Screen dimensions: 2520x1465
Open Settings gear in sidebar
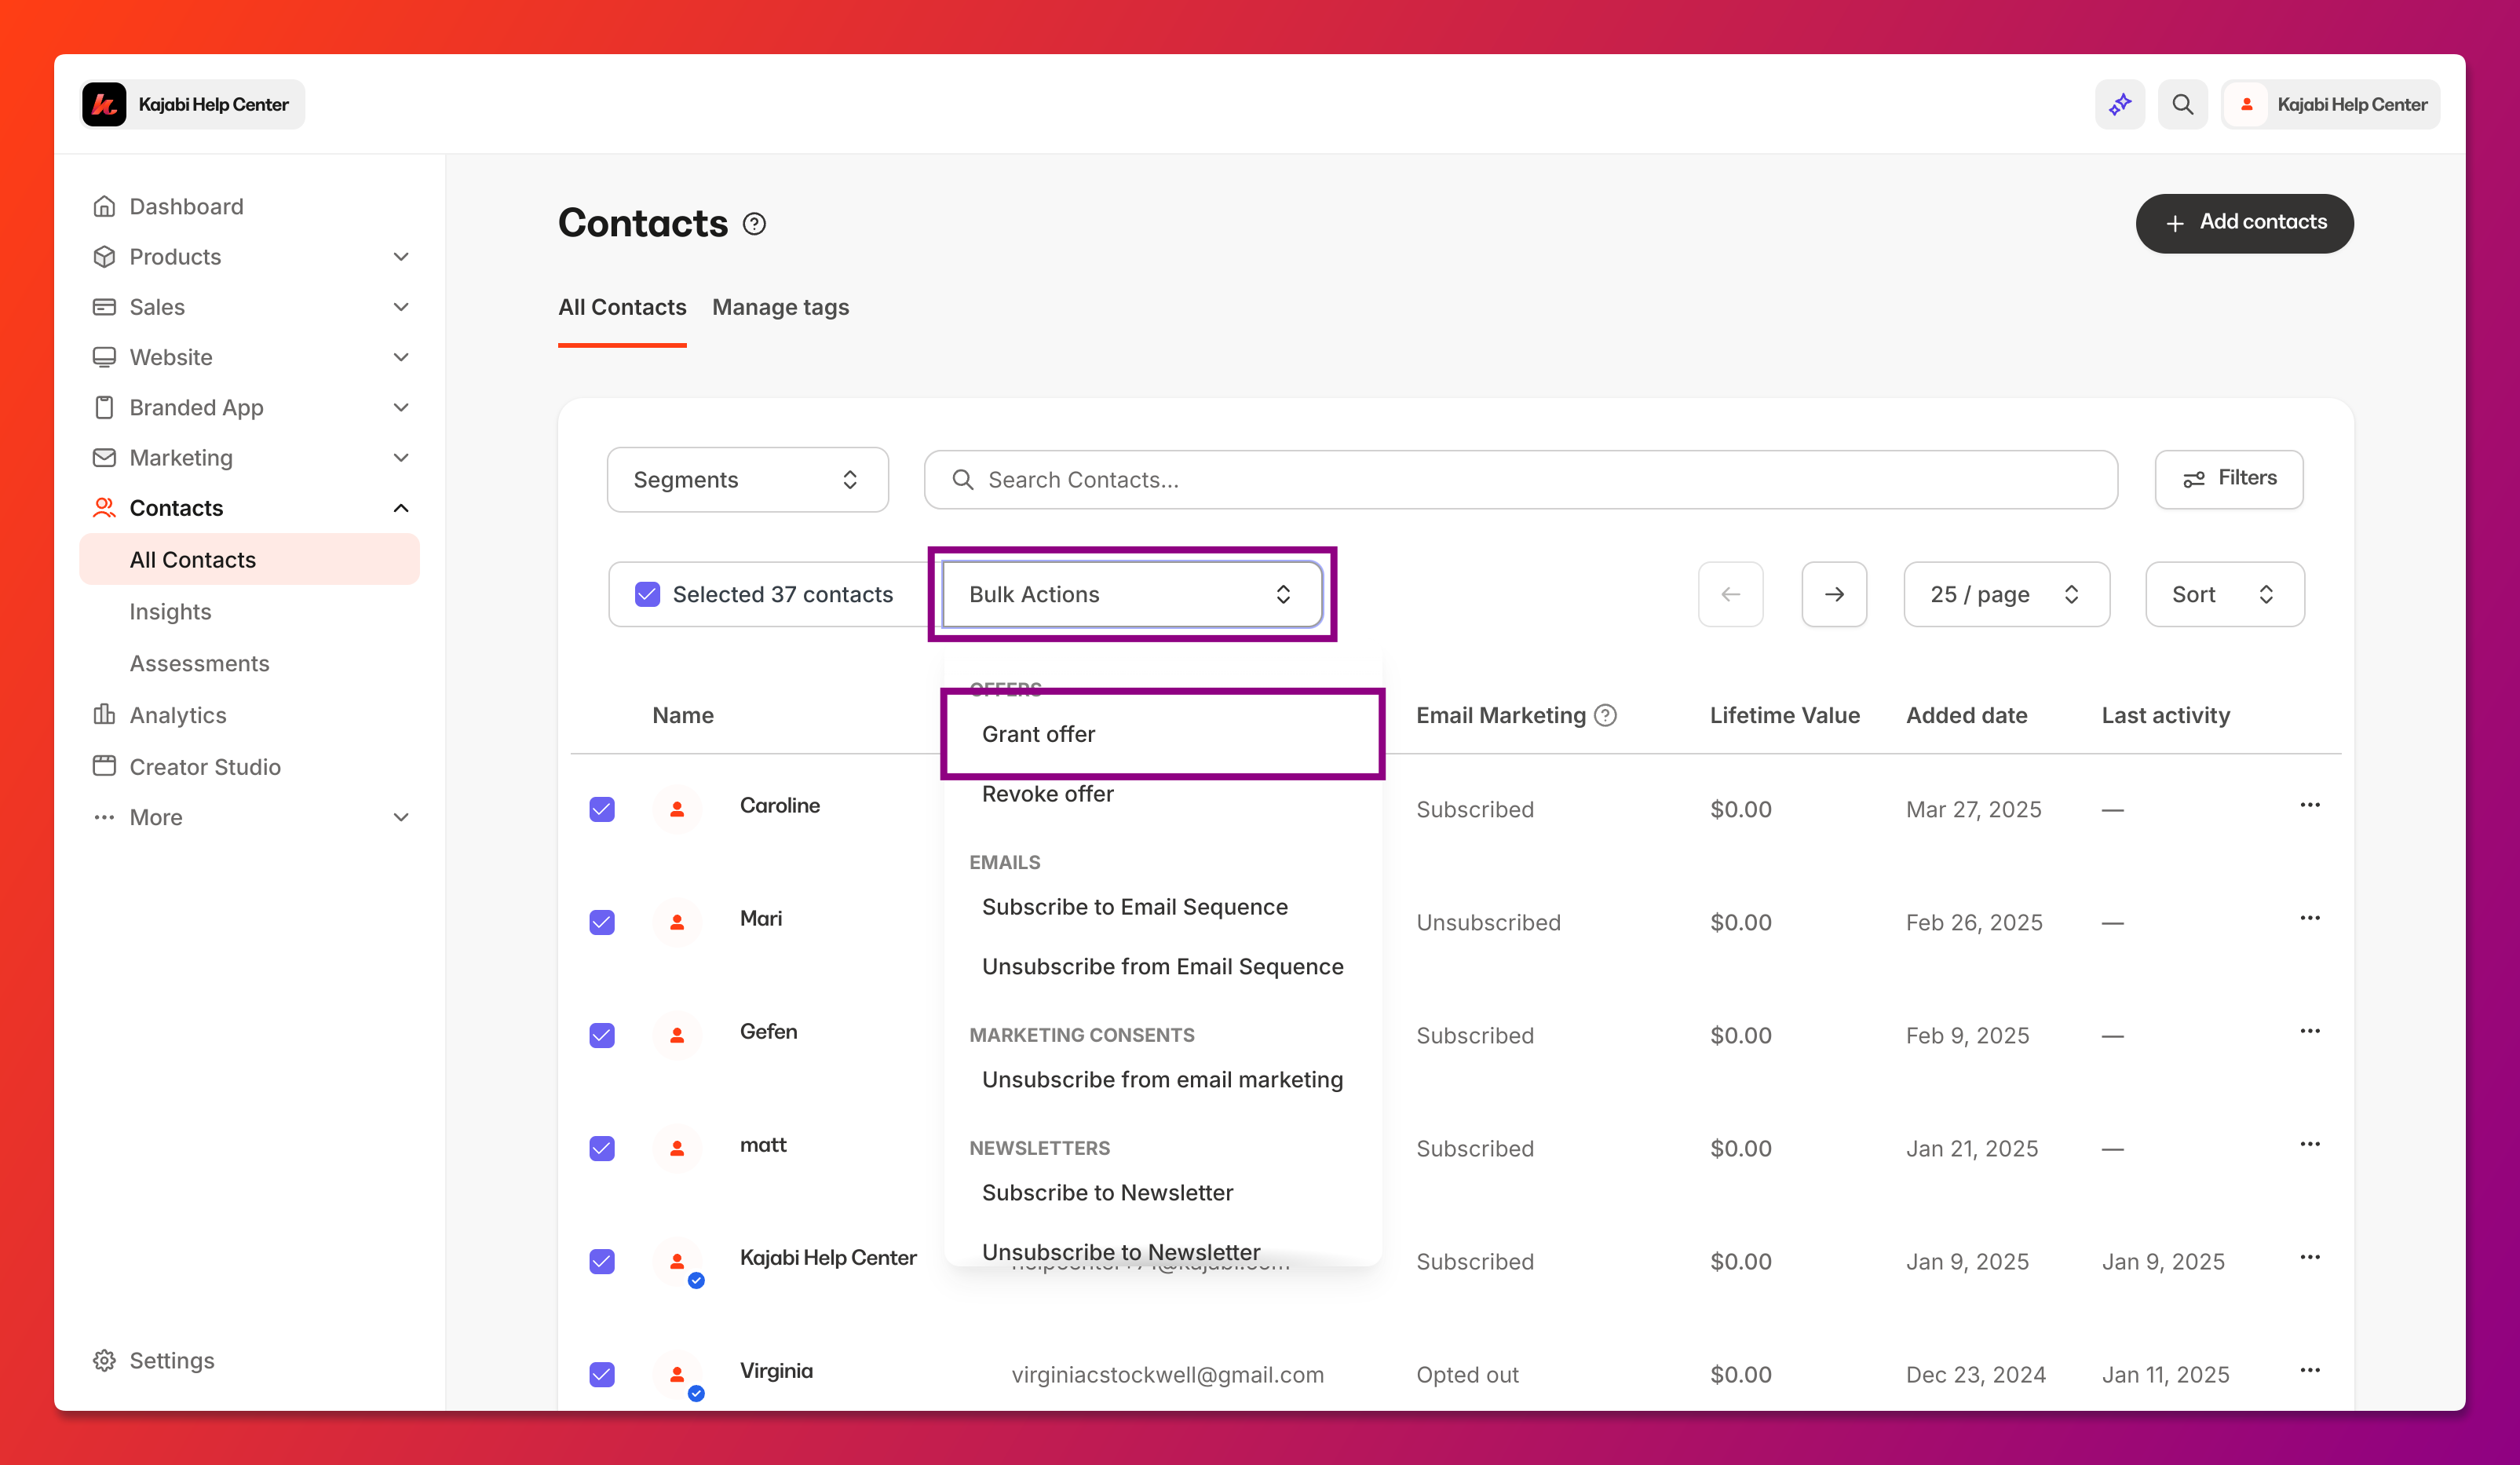(x=104, y=1360)
